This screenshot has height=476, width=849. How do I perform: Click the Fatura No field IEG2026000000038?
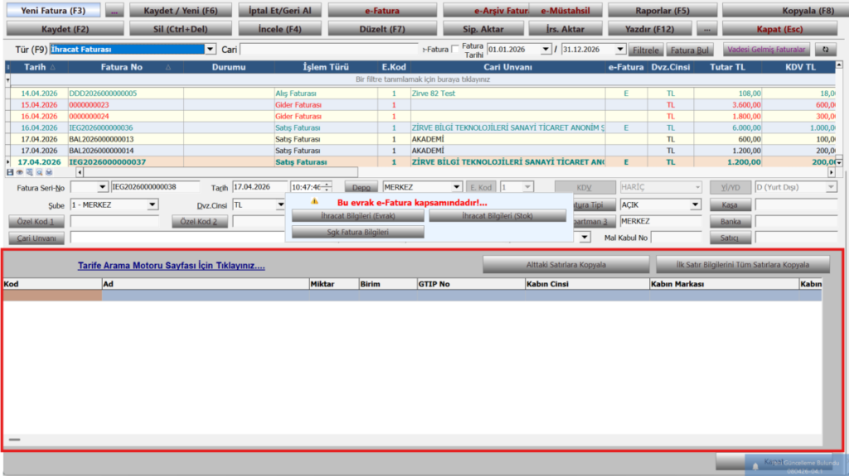click(155, 187)
